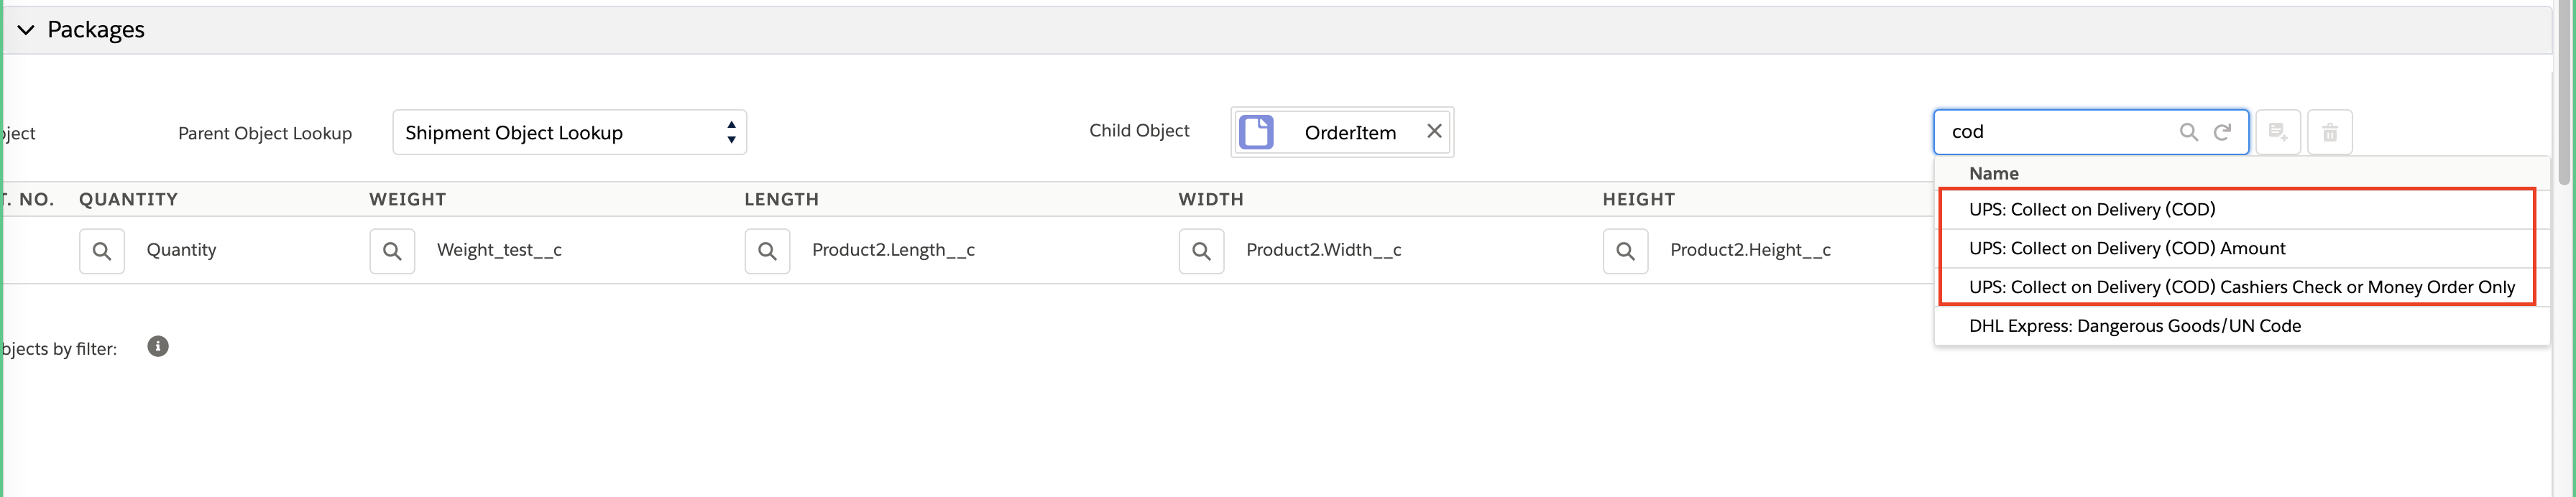The image size is (2576, 497).
Task: Click the lookup icon next to Product2.Length__c
Action: pos(767,251)
